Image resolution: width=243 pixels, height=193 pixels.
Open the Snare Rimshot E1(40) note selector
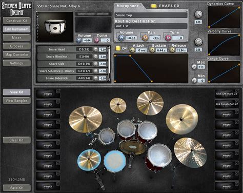(x=84, y=56)
